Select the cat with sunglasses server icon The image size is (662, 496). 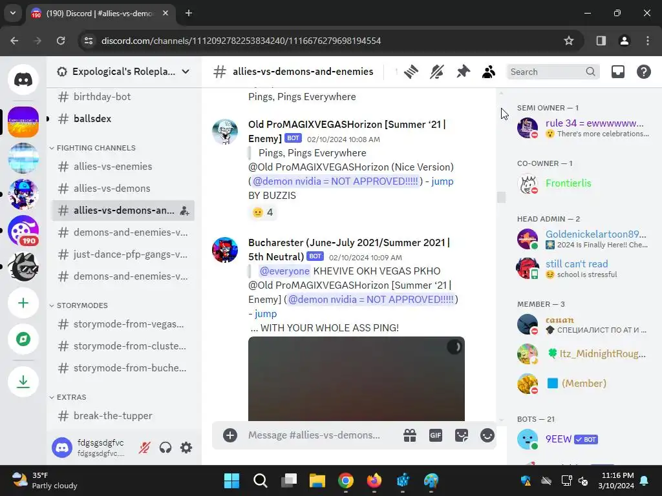tap(23, 267)
